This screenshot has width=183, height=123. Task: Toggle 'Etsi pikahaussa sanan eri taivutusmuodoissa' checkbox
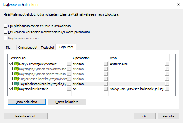[6, 26]
